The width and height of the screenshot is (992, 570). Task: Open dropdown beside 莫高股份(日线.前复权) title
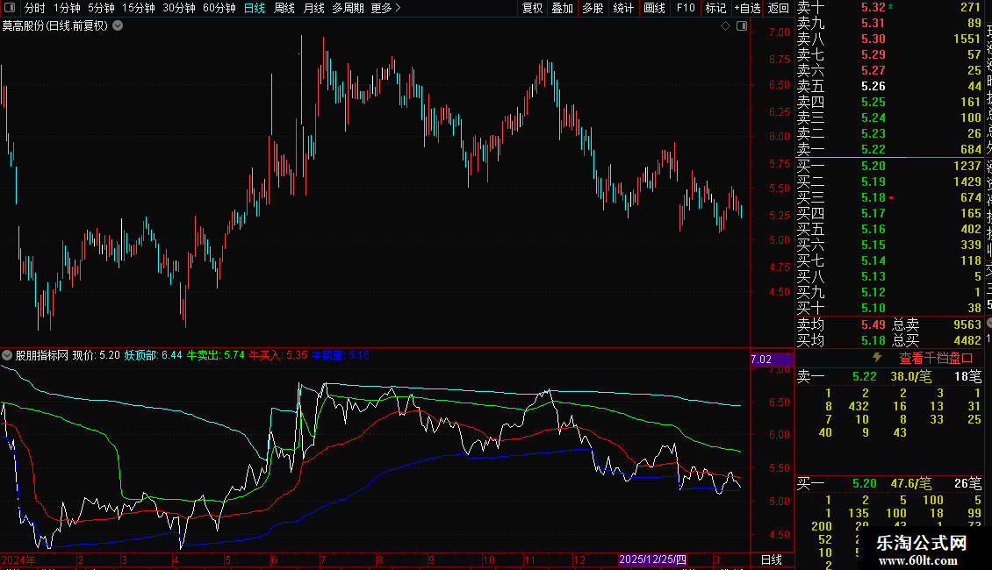(118, 26)
